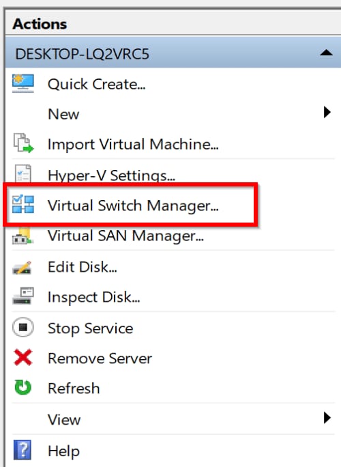Open Virtual Switch Manager
This screenshot has height=467, width=341.
[133, 206]
